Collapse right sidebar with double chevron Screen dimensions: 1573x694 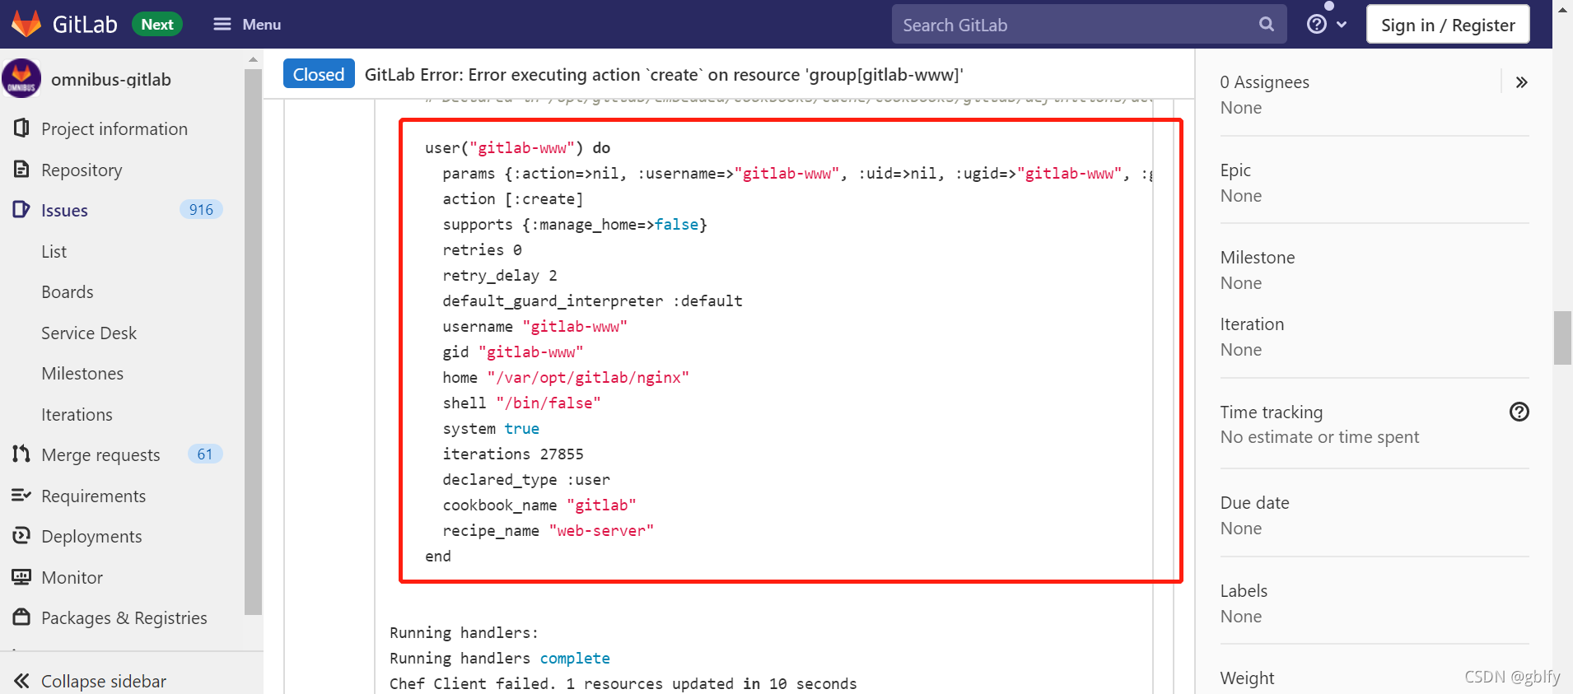[x=1521, y=82]
